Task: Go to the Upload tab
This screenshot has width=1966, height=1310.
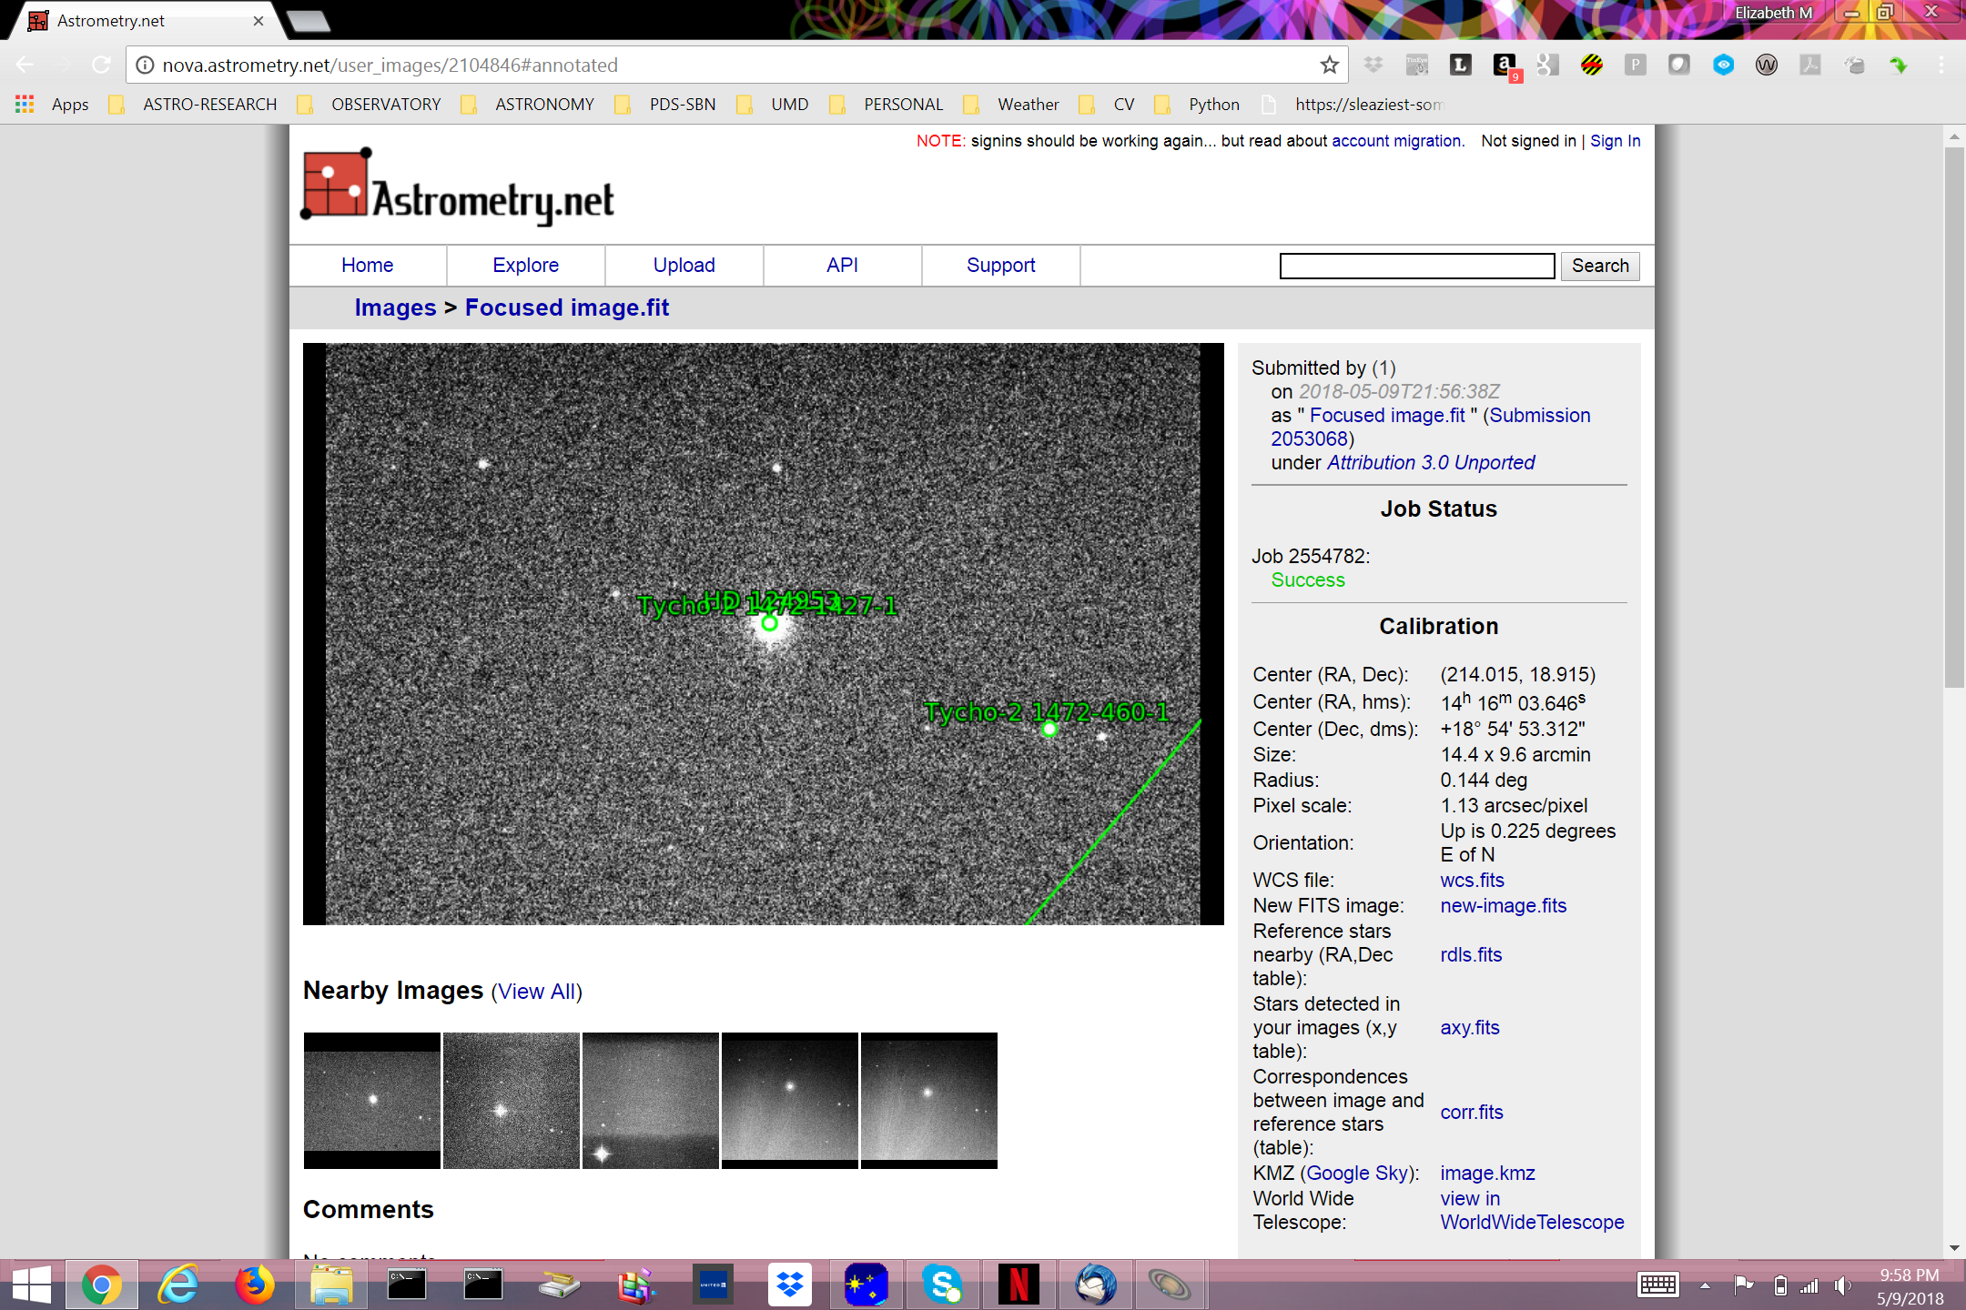Action: 684,266
